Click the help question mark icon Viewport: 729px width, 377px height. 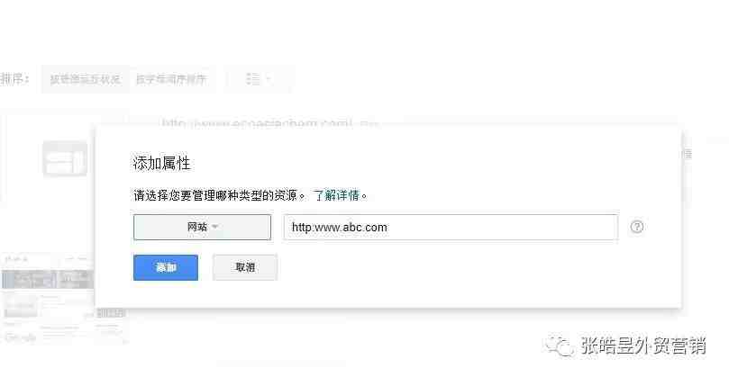637,227
